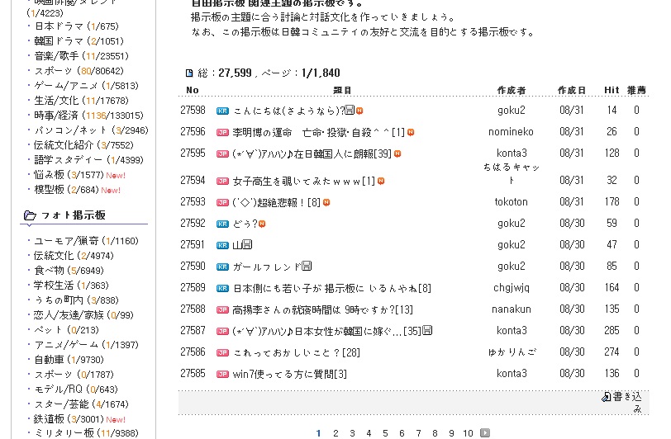
Task: Click the Hit column header
Action: click(612, 90)
